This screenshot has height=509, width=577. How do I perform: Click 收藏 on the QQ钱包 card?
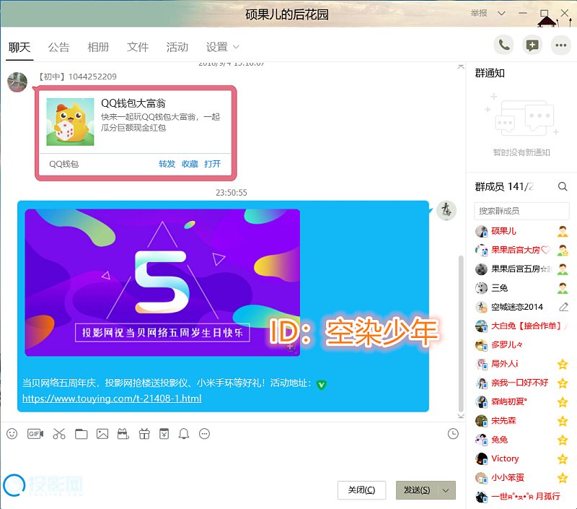tap(190, 164)
